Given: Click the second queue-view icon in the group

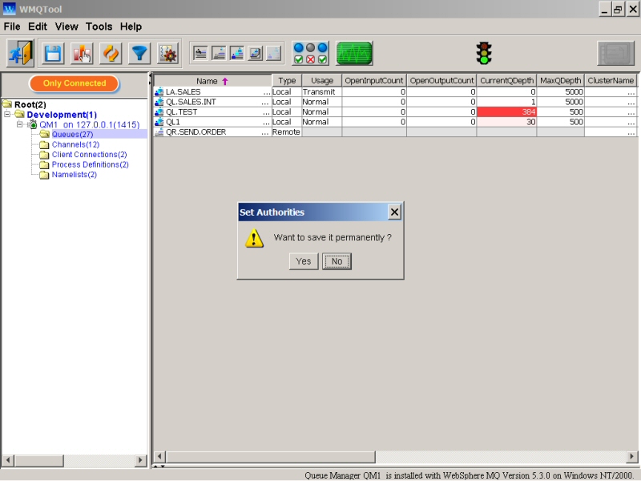Looking at the screenshot, I should pos(219,54).
